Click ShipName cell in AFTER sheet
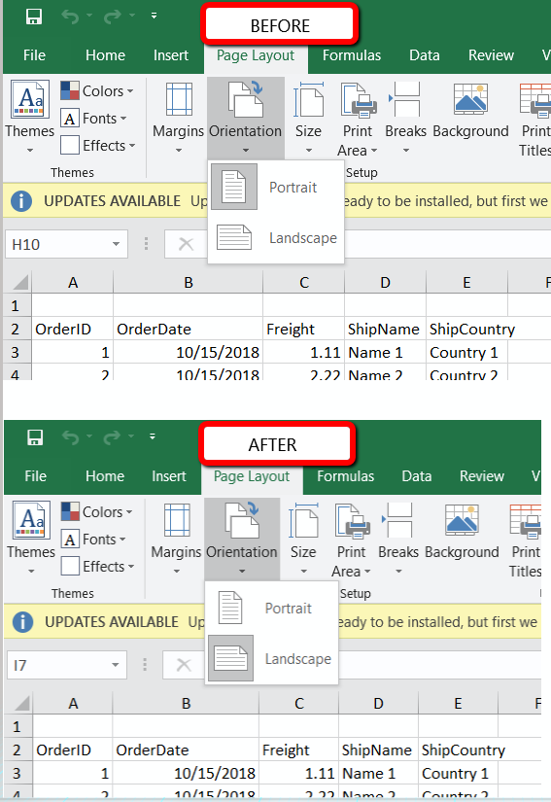 pos(378,750)
